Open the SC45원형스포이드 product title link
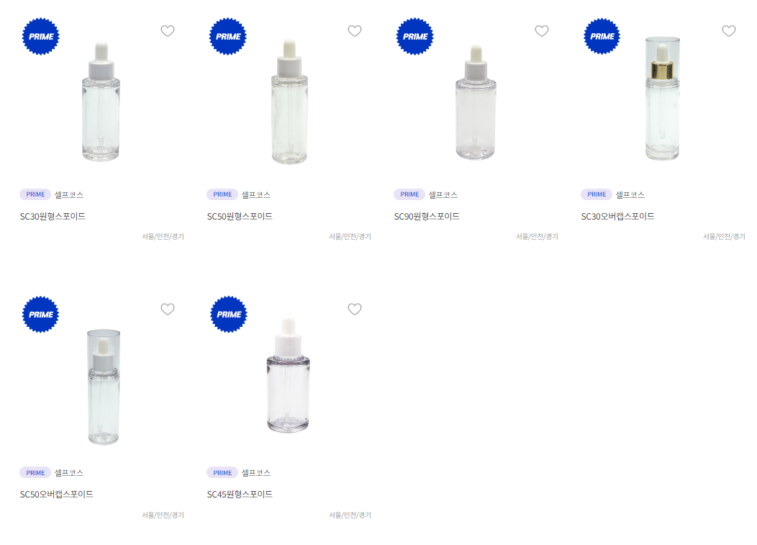The width and height of the screenshot is (757, 545). [x=240, y=495]
